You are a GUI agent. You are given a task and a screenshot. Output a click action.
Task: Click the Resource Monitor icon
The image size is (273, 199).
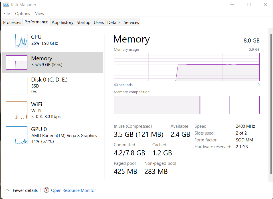46,190
